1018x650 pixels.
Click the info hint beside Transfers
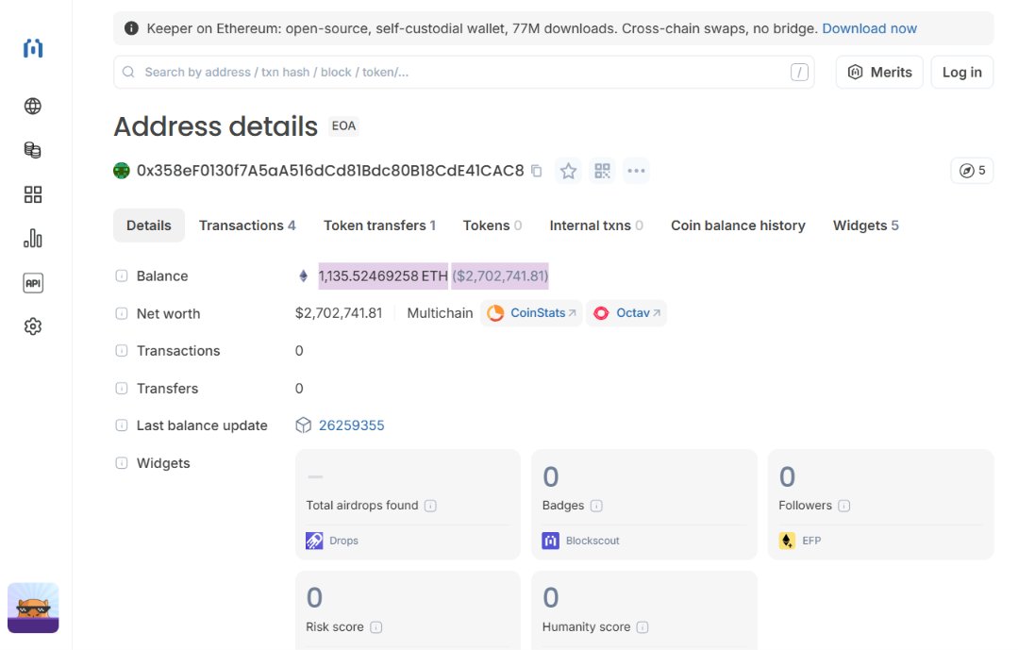(122, 389)
